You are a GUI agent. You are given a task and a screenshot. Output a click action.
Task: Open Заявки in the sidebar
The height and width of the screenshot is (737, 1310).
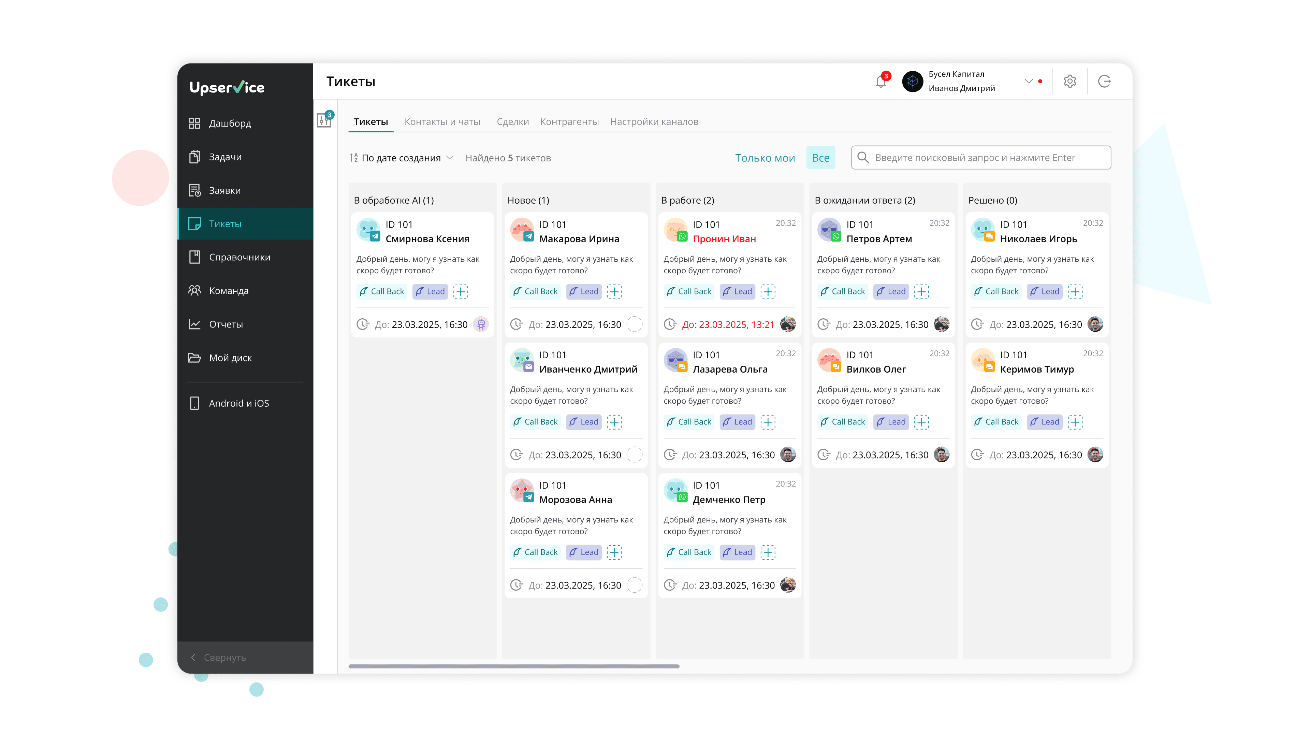(245, 191)
